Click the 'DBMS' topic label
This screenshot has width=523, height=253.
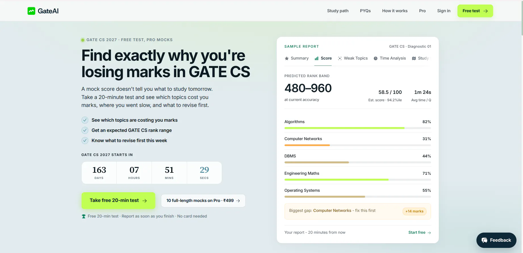tap(290, 156)
